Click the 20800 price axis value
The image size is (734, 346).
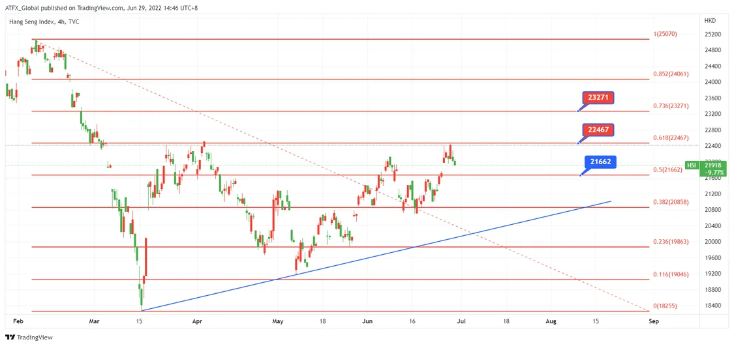coord(712,209)
